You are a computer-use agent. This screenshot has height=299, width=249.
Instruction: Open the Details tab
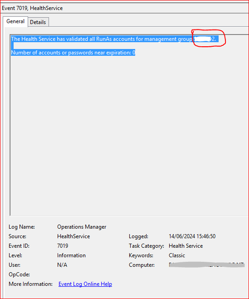(x=38, y=22)
